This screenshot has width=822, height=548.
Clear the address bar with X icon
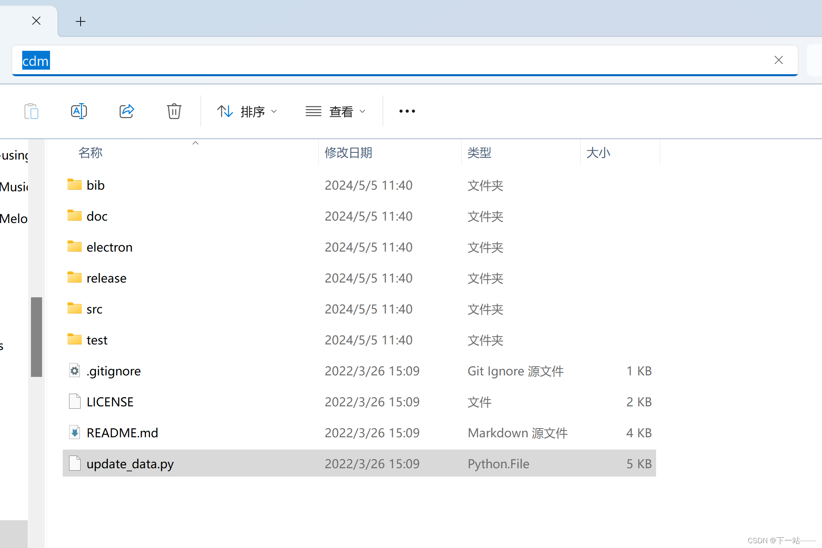pos(778,60)
